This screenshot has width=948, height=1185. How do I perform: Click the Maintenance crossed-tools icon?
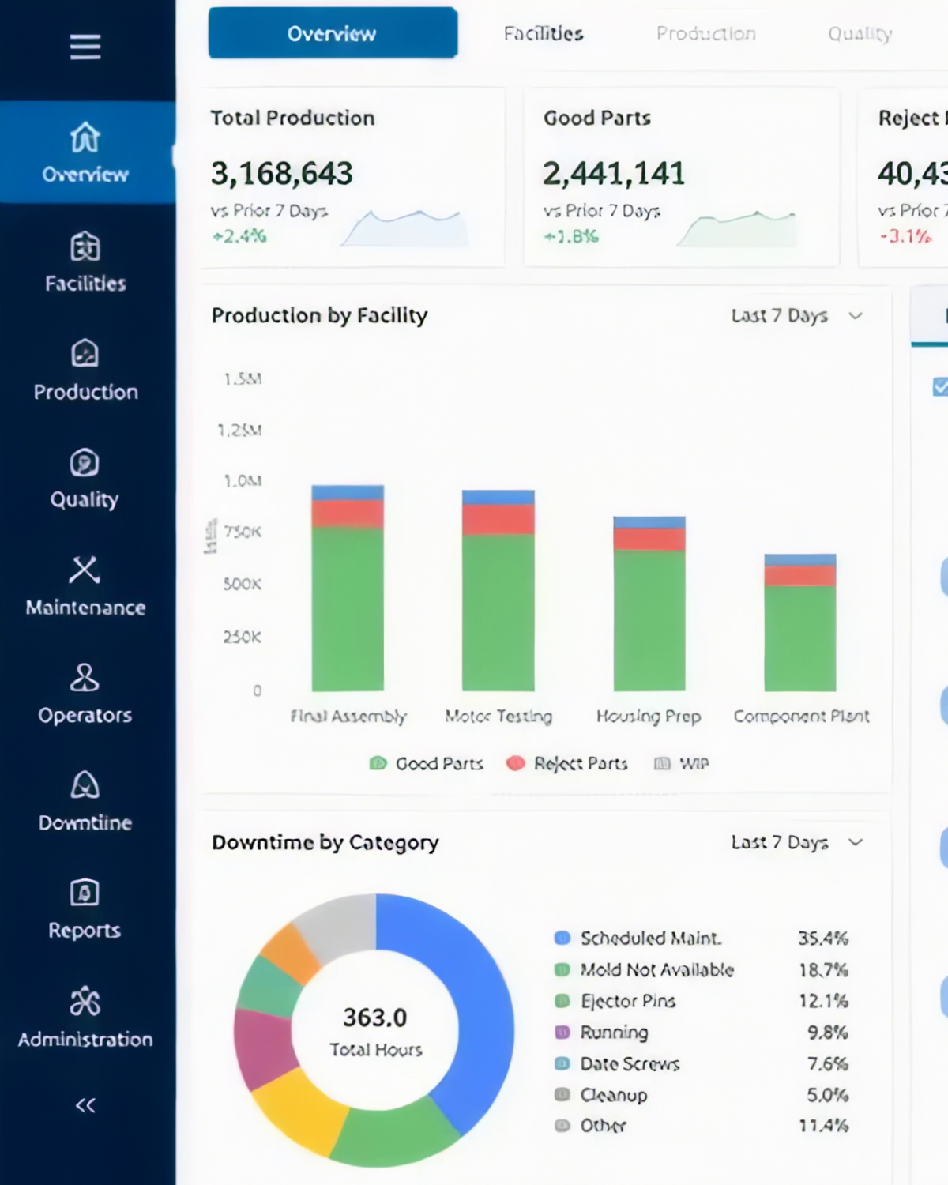(85, 570)
